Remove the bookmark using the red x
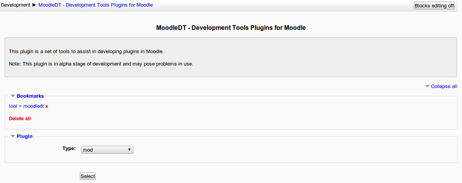462x183 pixels. tap(47, 106)
